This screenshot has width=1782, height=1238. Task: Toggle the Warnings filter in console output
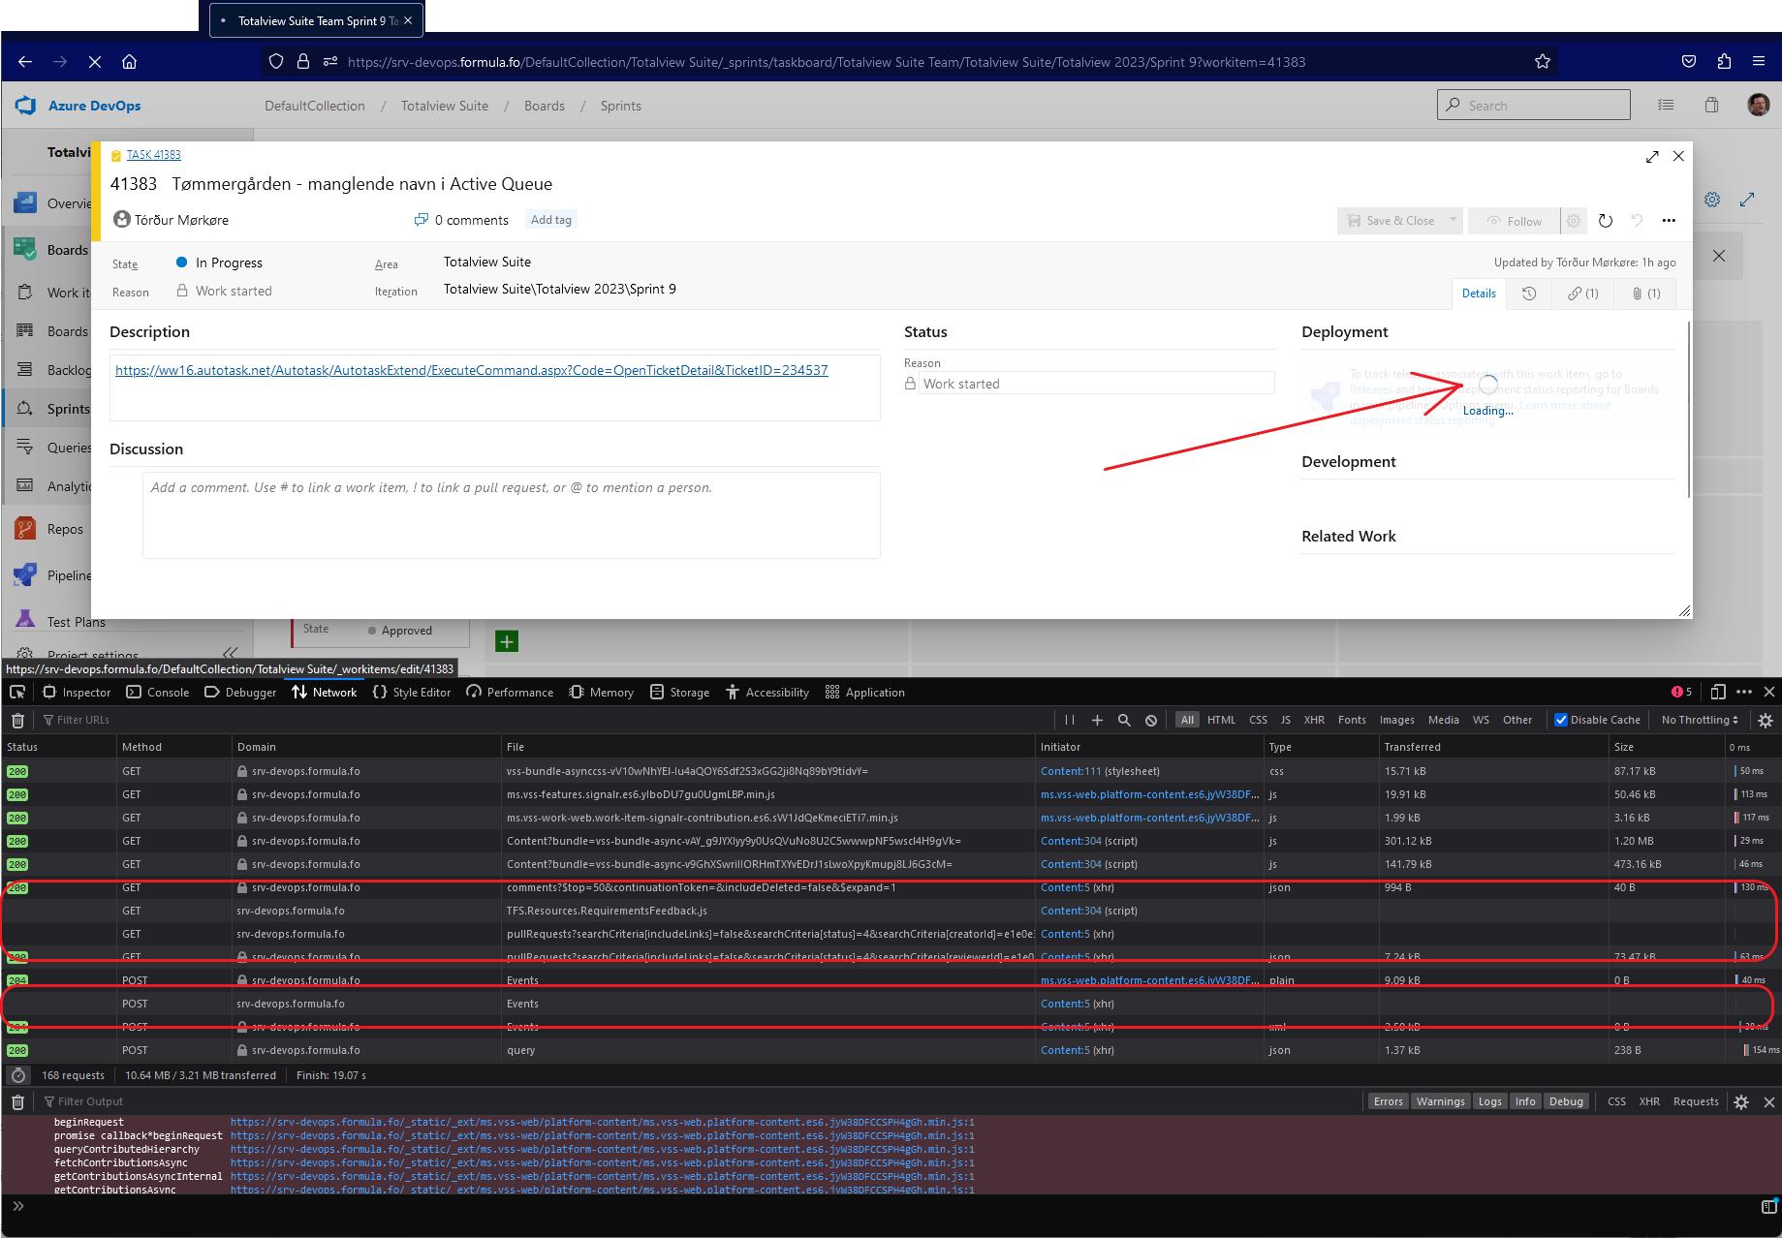pyautogui.click(x=1441, y=1100)
